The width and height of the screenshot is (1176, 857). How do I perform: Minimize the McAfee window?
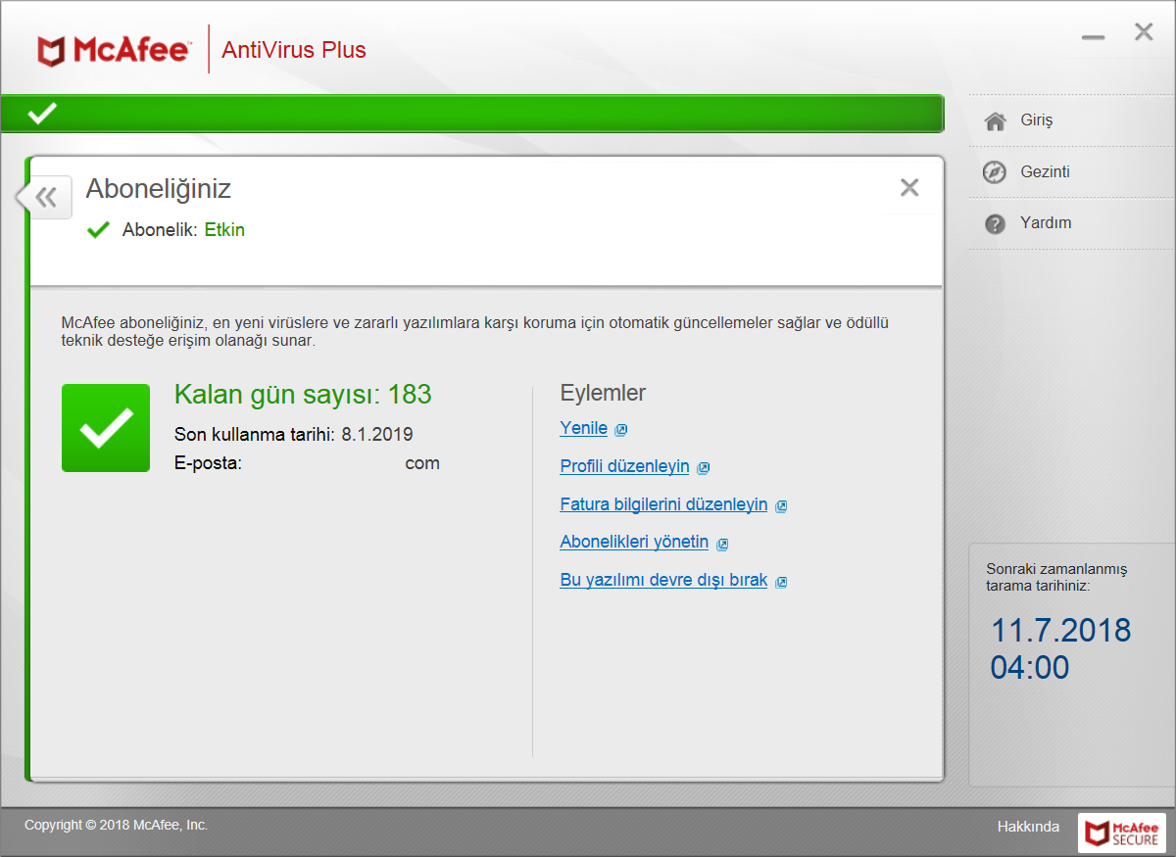[1094, 37]
